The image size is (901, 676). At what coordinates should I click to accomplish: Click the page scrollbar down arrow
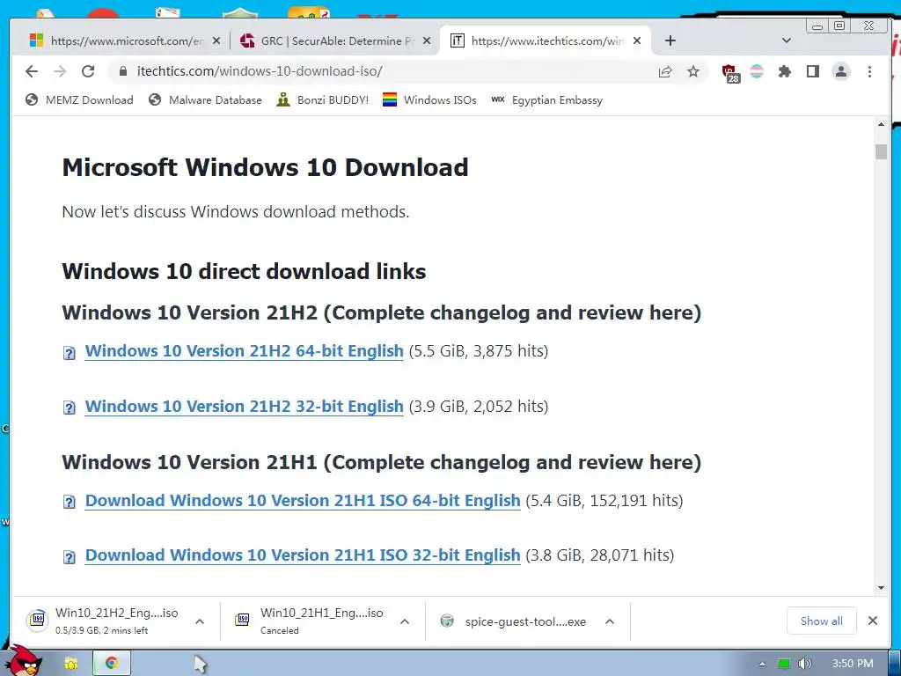point(881,588)
